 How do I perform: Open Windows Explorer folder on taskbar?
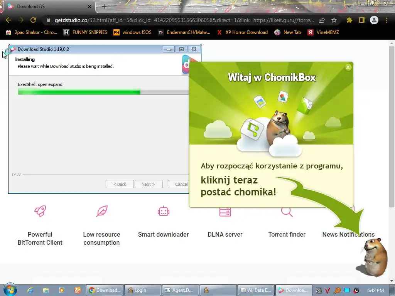coord(46,290)
